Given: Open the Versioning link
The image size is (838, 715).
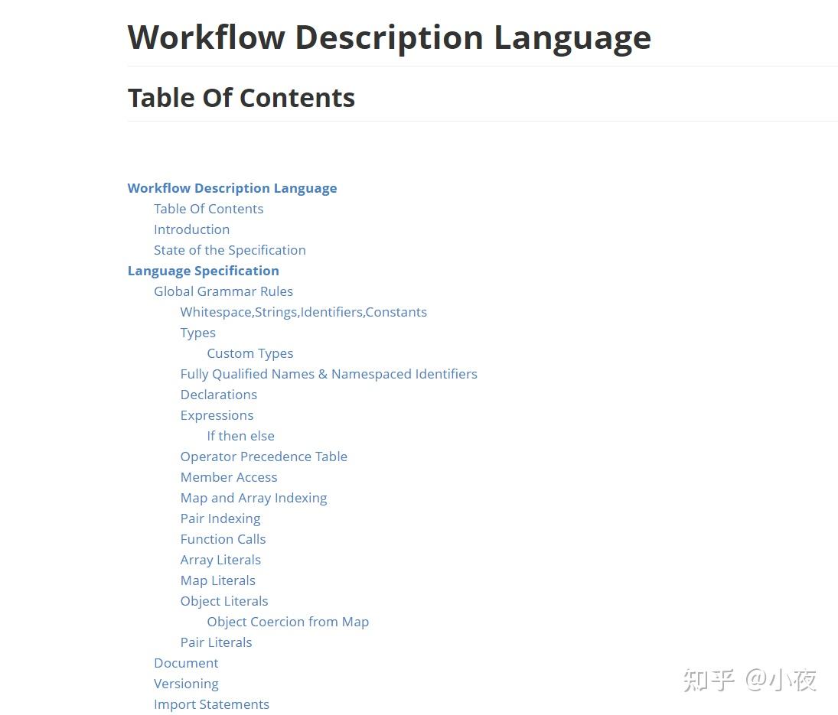Looking at the screenshot, I should (186, 684).
